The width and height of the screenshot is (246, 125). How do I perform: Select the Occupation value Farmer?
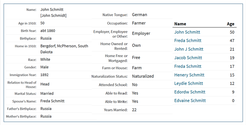click(139, 23)
